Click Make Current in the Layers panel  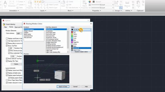click(x=52, y=5)
